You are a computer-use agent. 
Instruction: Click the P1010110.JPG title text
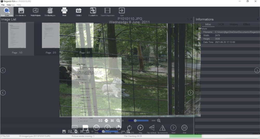click(x=130, y=18)
